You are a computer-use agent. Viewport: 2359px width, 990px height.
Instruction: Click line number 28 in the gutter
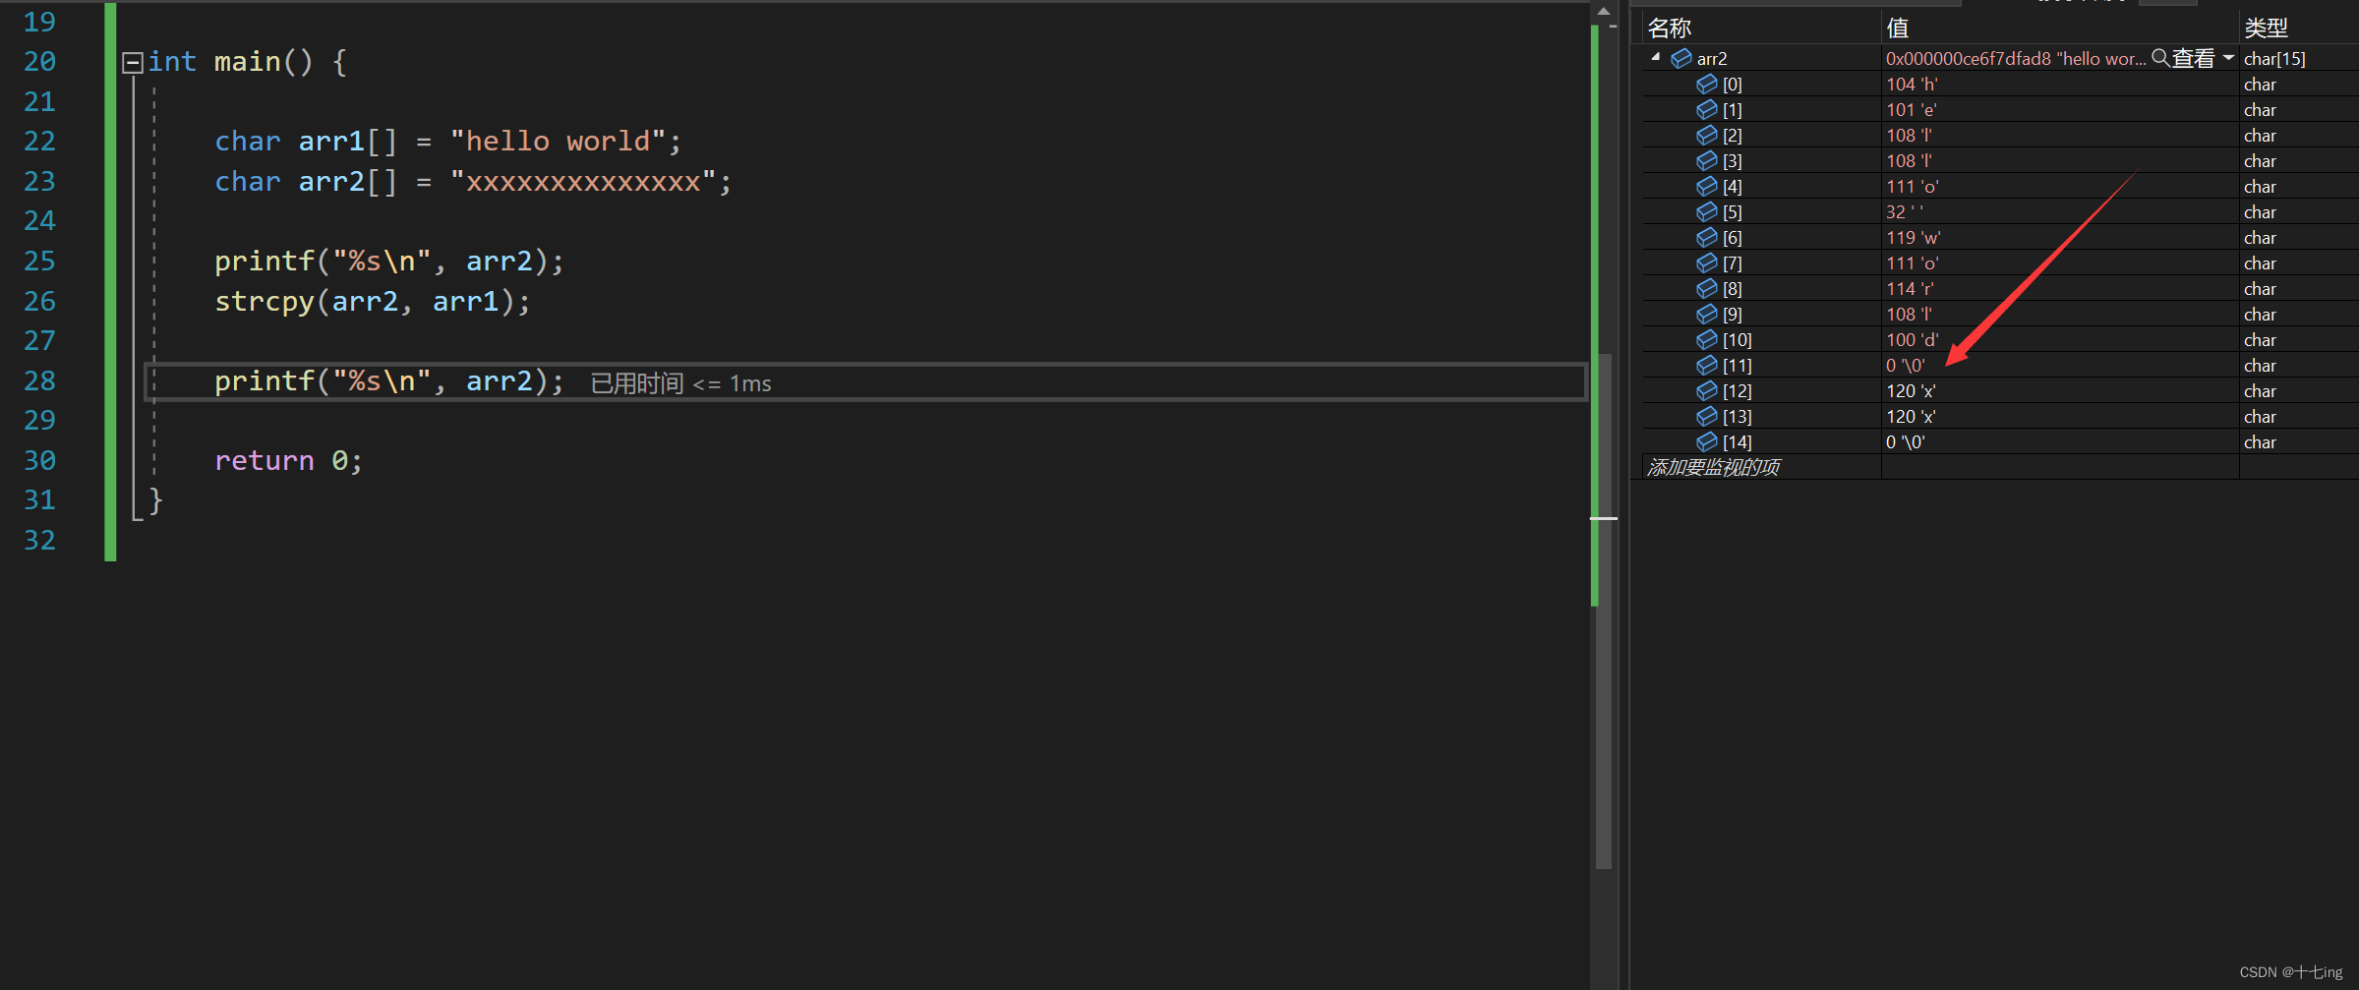click(x=39, y=381)
